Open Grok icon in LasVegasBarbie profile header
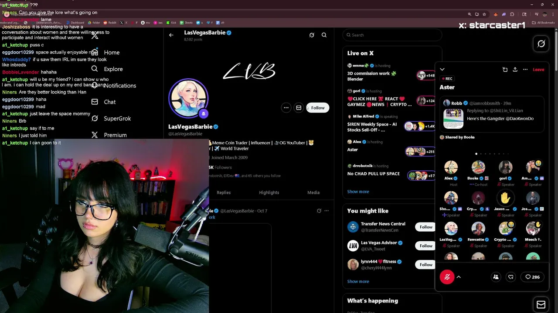The image size is (558, 313). [312, 35]
